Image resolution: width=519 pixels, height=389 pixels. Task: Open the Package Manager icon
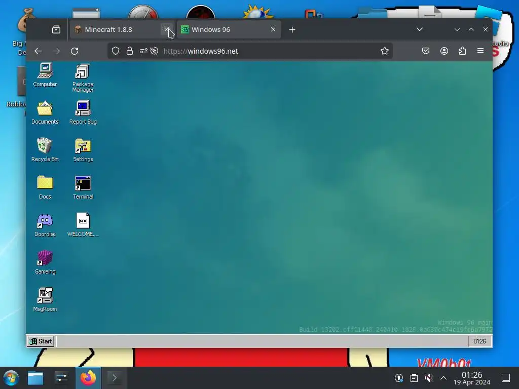(83, 77)
